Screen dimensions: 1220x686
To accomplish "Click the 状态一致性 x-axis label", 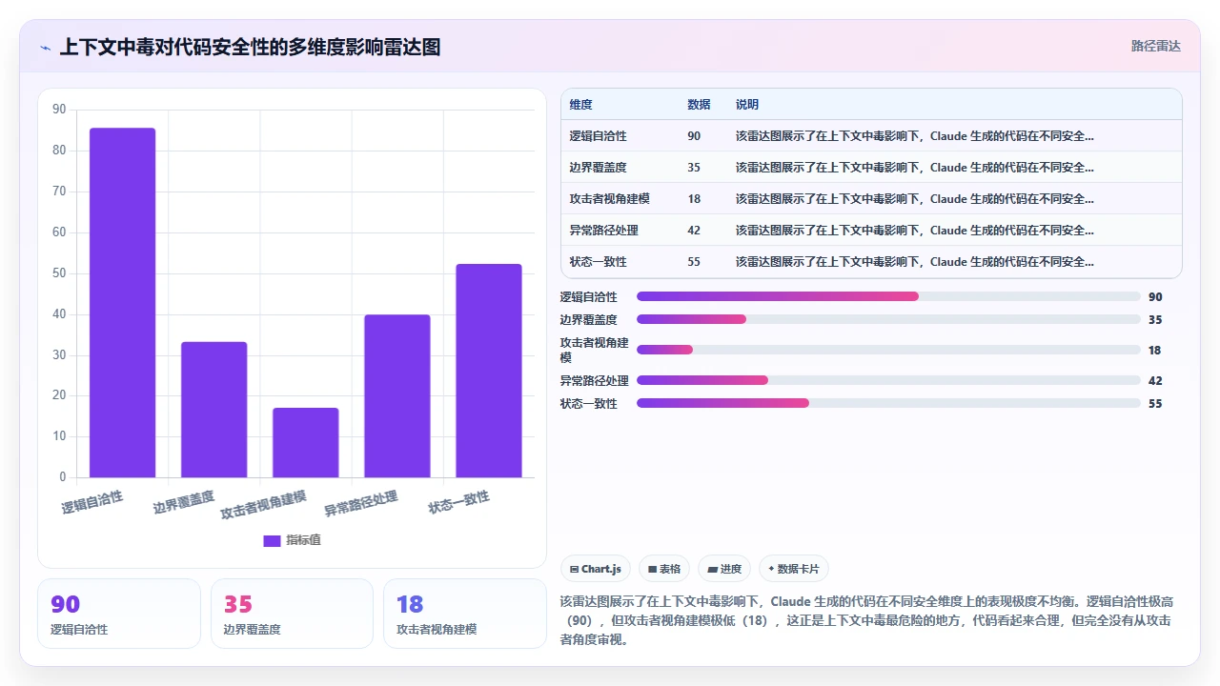I will tap(458, 502).
